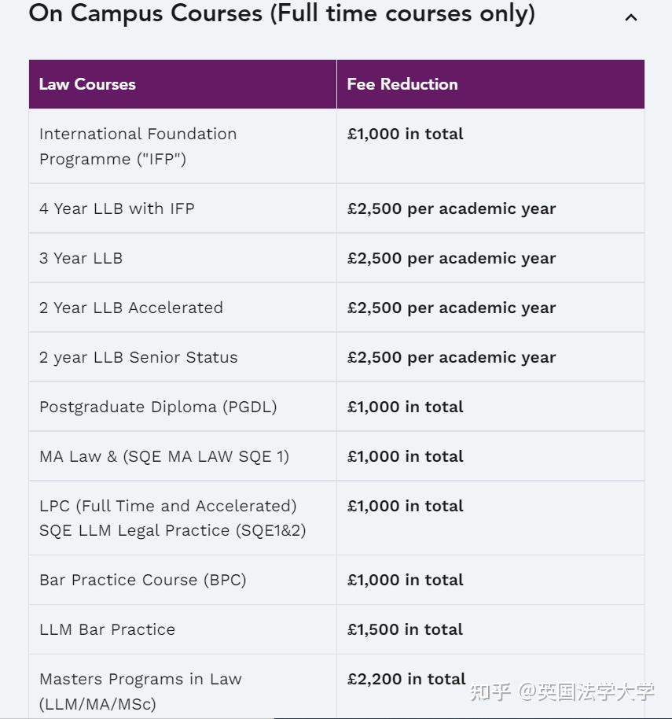Select the PGDL £1,000 in total fee
Image resolution: width=672 pixels, height=719 pixels.
[406, 407]
